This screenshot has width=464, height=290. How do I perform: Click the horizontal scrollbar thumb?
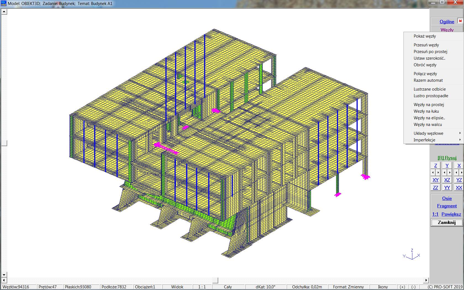click(x=215, y=280)
